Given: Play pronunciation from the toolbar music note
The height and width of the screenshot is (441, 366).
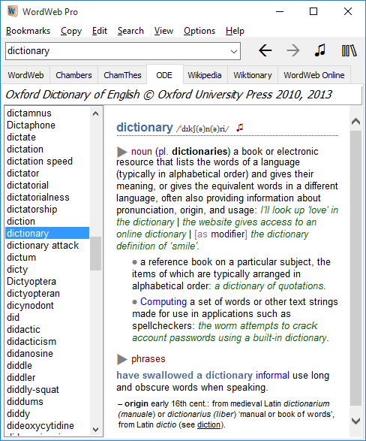Looking at the screenshot, I should click(x=320, y=50).
